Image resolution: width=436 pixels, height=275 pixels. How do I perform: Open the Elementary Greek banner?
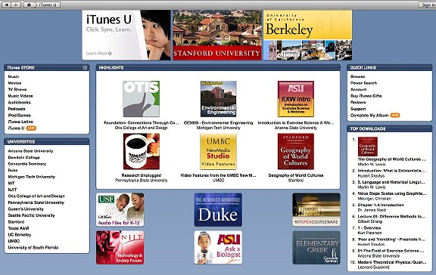[316, 247]
